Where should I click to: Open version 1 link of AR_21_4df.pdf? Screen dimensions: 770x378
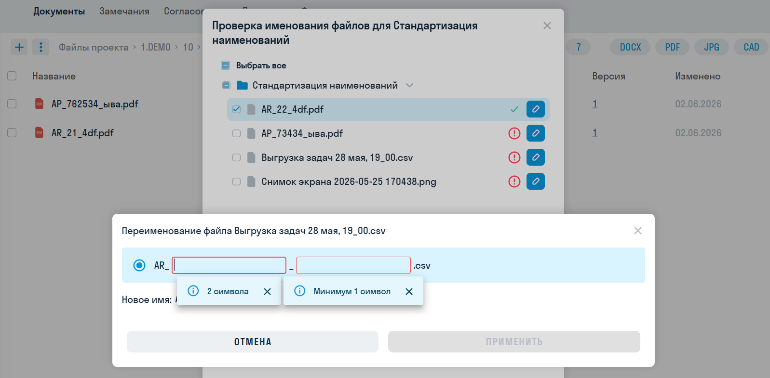(x=595, y=132)
